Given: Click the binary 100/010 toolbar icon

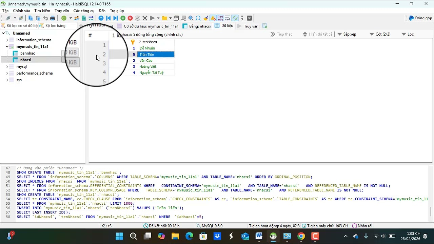Looking at the screenshot, I should (220, 18).
